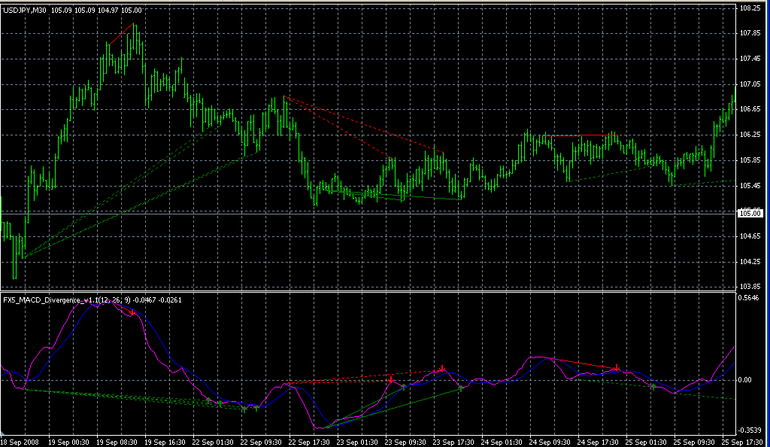This screenshot has height=447, width=770.
Task: Click the horizontal red line near 106.25
Action: [x=562, y=135]
